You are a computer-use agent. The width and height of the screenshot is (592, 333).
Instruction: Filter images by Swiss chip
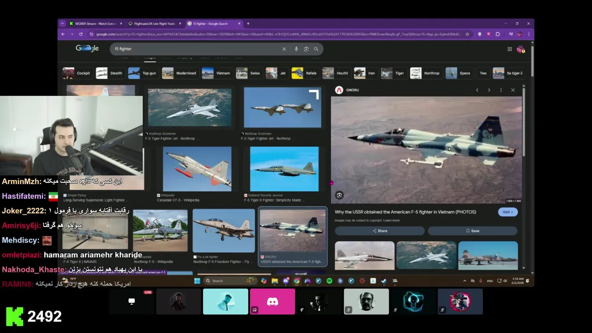point(249,73)
